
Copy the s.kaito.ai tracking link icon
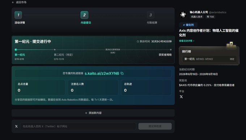pos(122,73)
